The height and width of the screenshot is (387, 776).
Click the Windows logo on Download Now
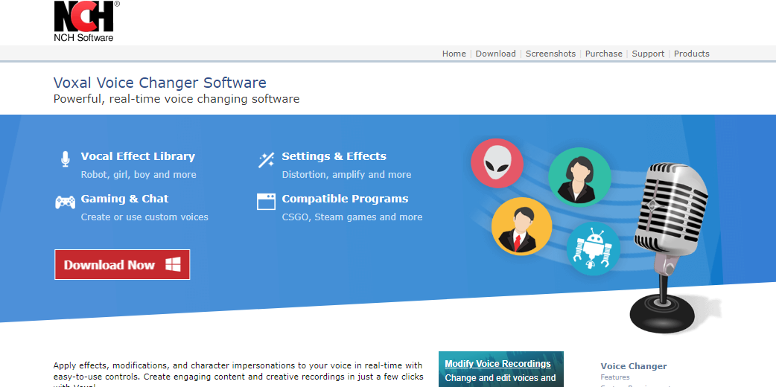172,264
